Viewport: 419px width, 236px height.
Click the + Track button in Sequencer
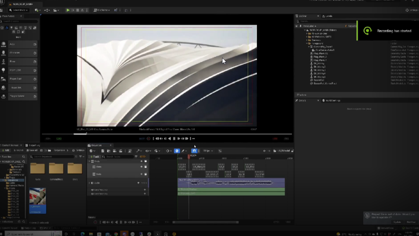coord(95,157)
